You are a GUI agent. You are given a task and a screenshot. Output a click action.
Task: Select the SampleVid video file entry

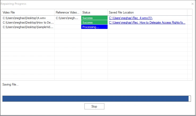28,27
